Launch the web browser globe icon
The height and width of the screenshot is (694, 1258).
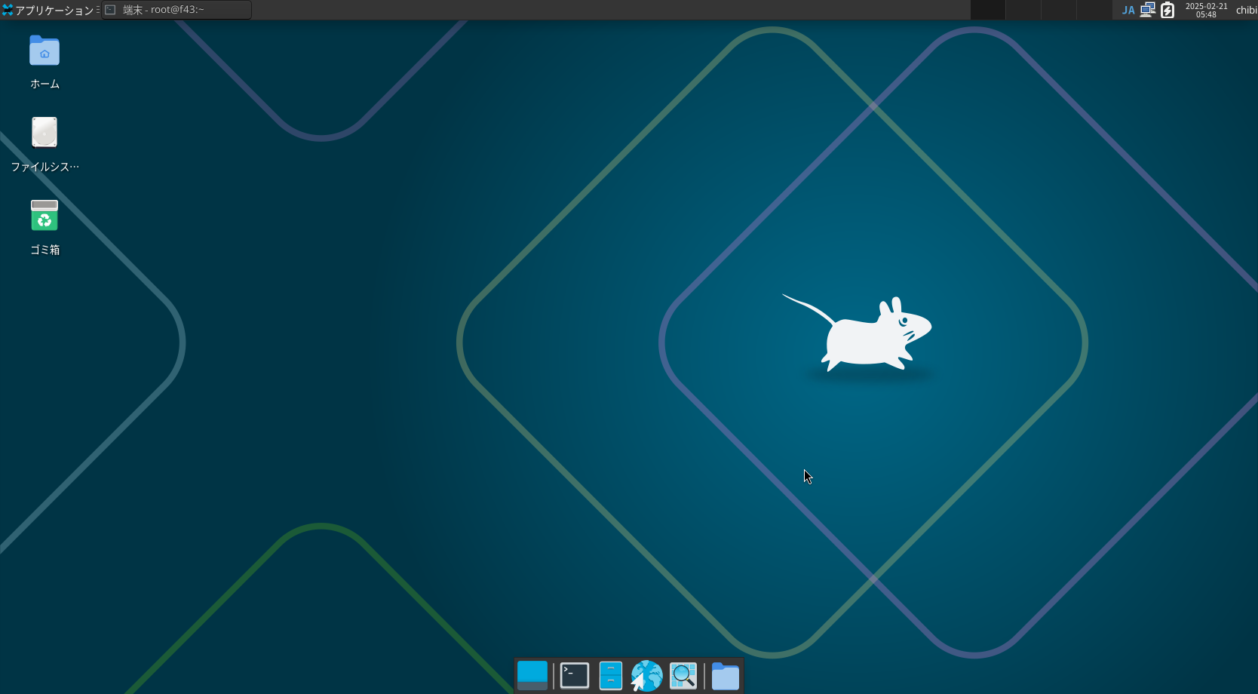pos(646,676)
